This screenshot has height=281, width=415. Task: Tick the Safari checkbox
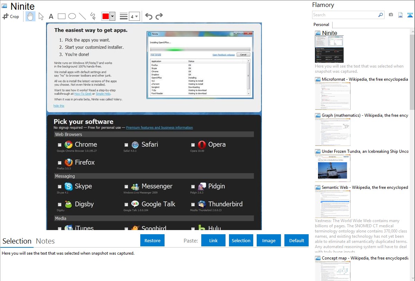(126, 145)
